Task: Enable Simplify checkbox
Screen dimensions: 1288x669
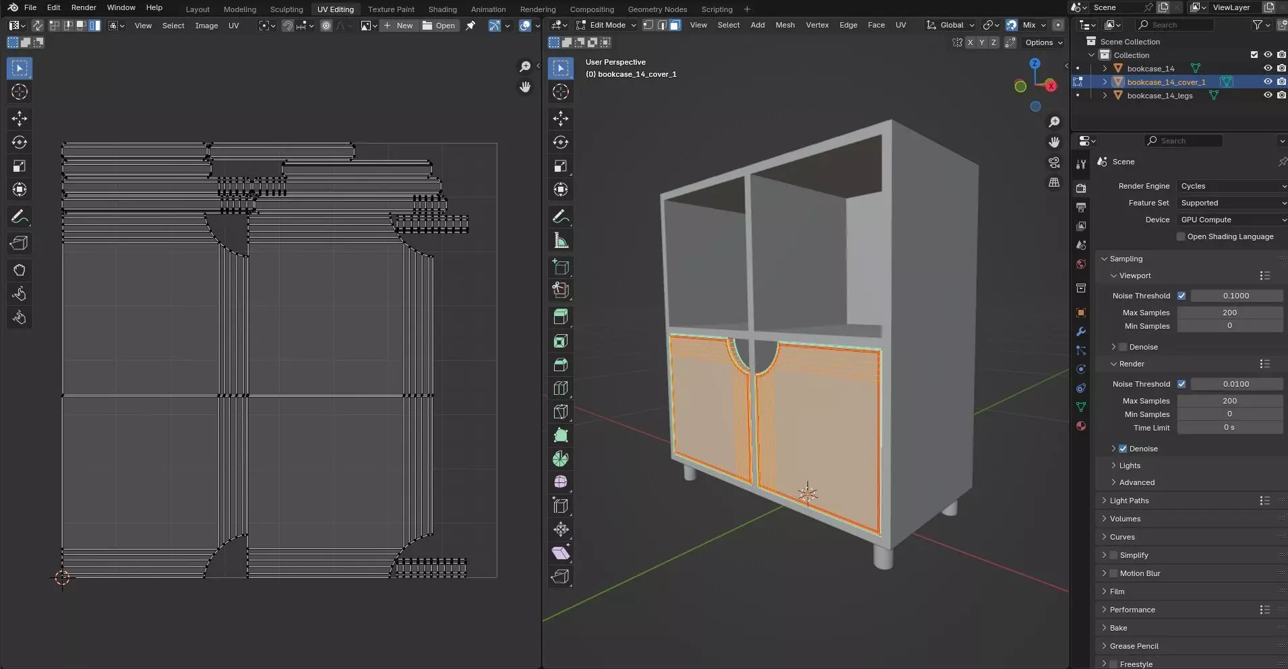Action: 1113,555
